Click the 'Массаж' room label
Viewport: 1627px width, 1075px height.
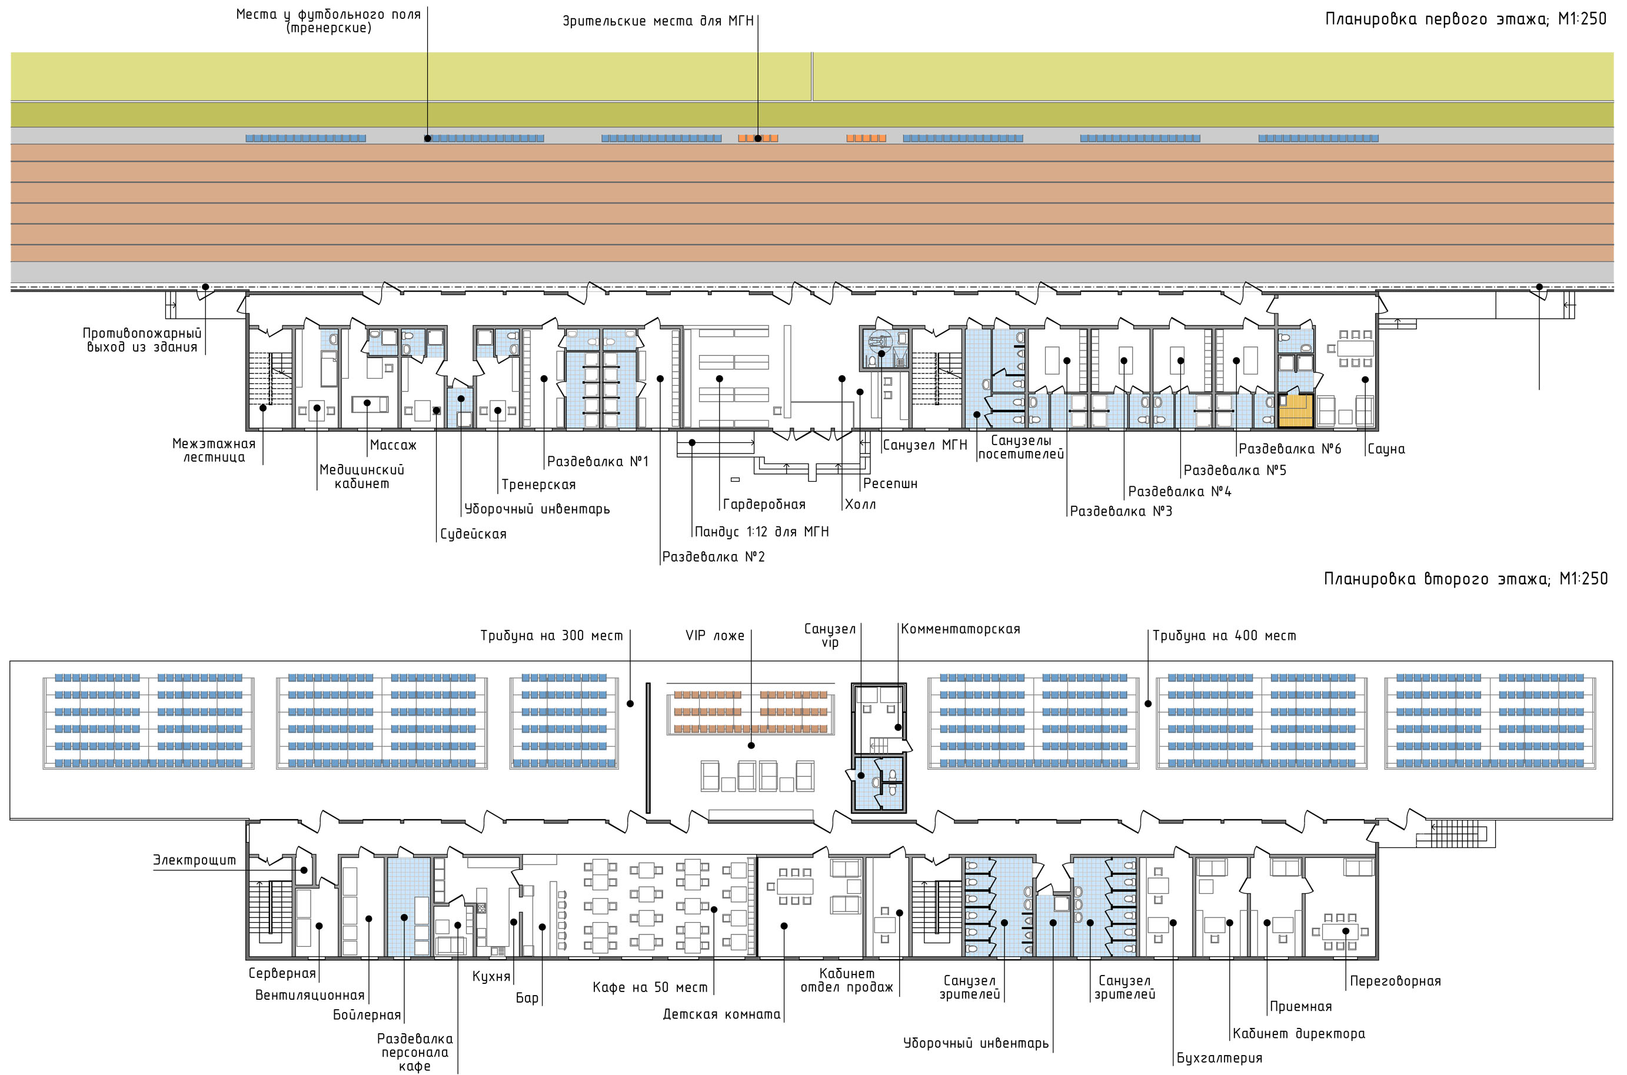click(x=393, y=446)
